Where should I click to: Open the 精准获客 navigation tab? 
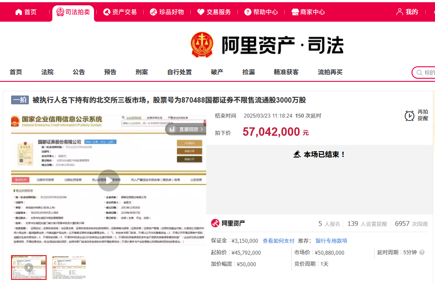point(286,72)
